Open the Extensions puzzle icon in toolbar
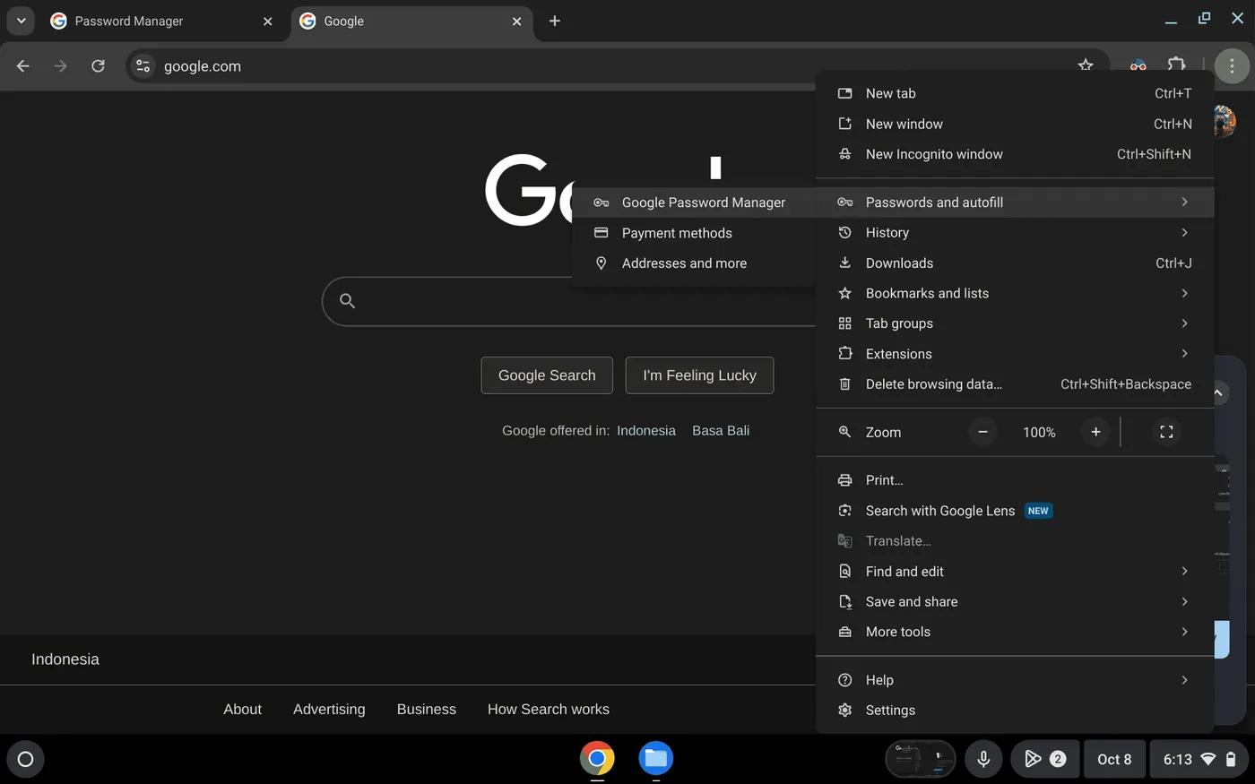Screen dimensions: 1255x784 (x=1177, y=65)
